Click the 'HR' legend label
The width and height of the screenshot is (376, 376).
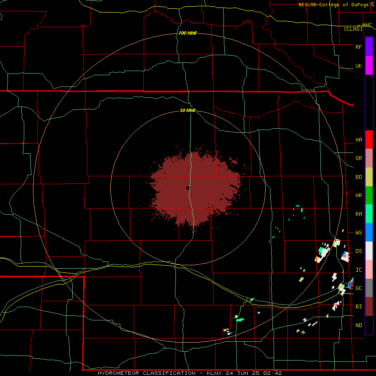358,196
